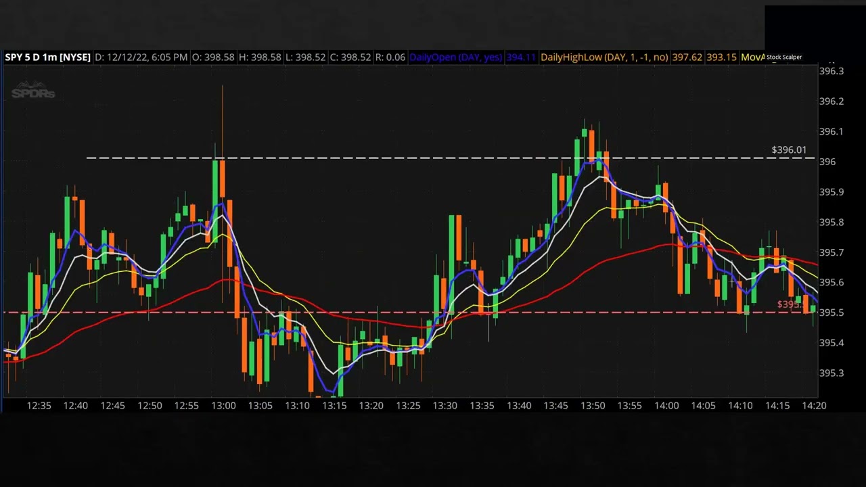The image size is (866, 487).
Task: Click the 12:50 time axis label
Action: (x=150, y=406)
